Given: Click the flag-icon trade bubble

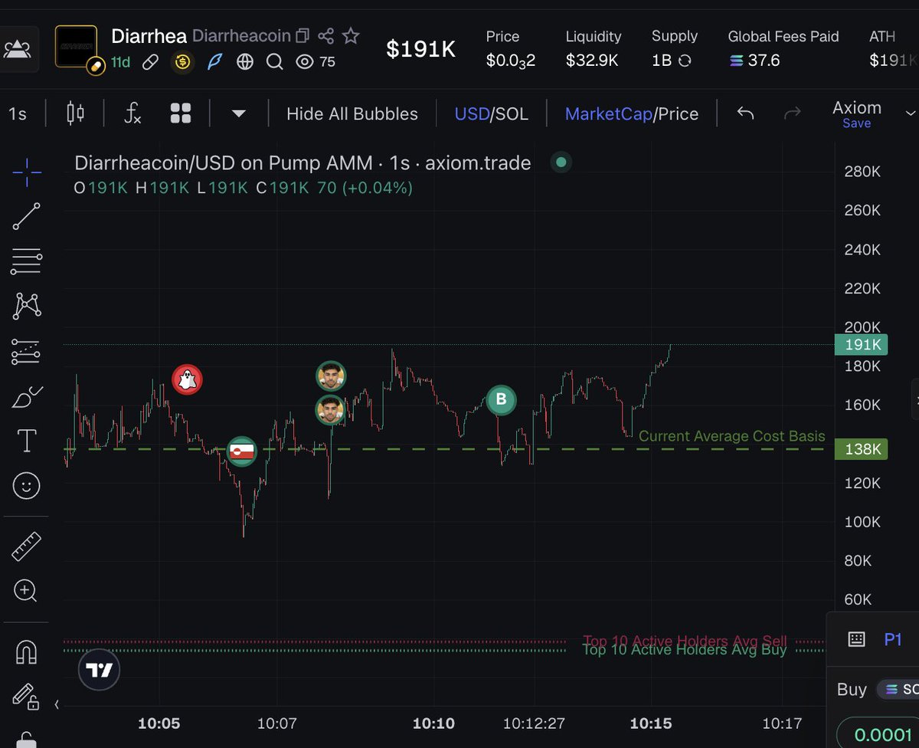Looking at the screenshot, I should coord(242,451).
